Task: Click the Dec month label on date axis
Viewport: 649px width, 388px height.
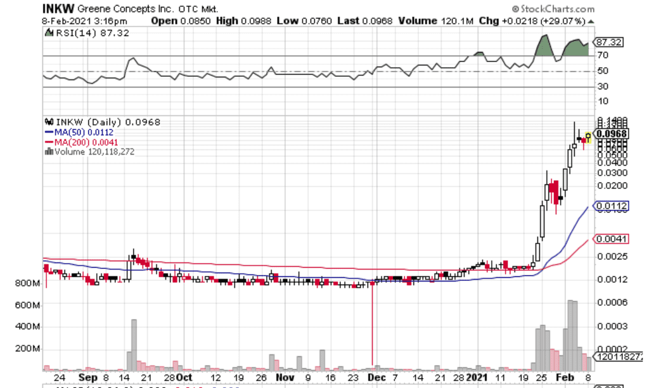Action: pos(376,378)
